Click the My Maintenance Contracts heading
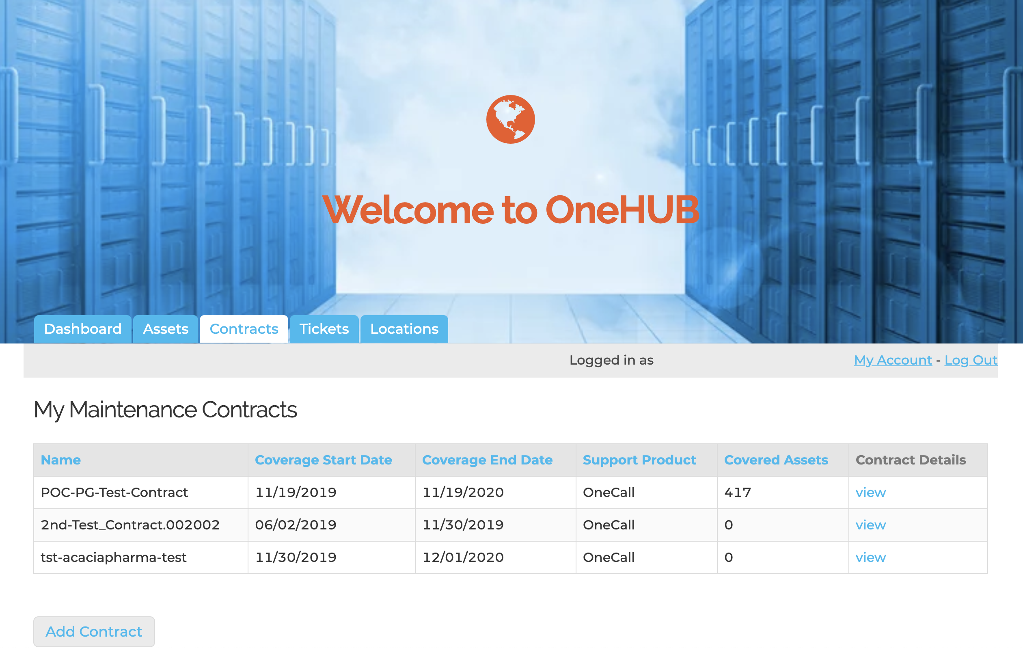 [165, 410]
